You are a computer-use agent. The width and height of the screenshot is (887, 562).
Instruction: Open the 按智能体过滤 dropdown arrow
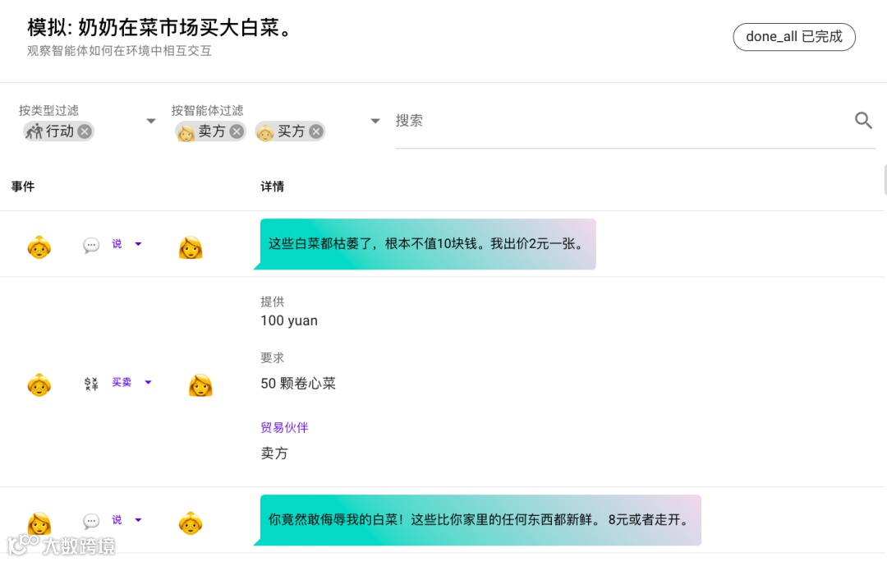point(375,121)
